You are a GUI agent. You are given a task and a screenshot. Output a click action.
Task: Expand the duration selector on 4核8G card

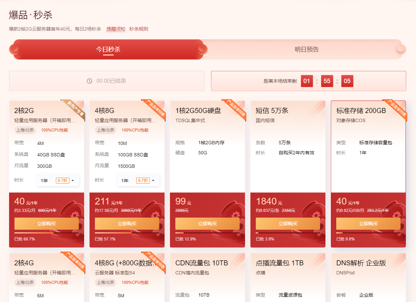click(x=138, y=180)
